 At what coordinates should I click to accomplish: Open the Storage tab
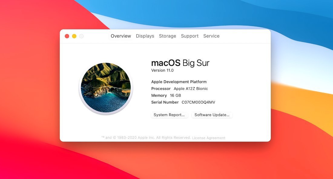pos(167,36)
